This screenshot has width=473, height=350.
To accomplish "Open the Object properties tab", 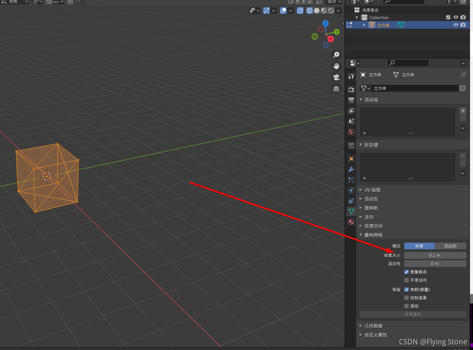I will click(351, 159).
